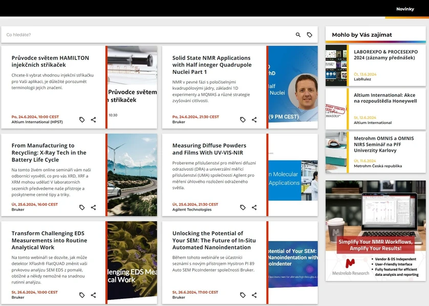429x306 pixels.
Task: Open 'Measuring Diffuse Powders and Films' title
Action: [x=209, y=149]
